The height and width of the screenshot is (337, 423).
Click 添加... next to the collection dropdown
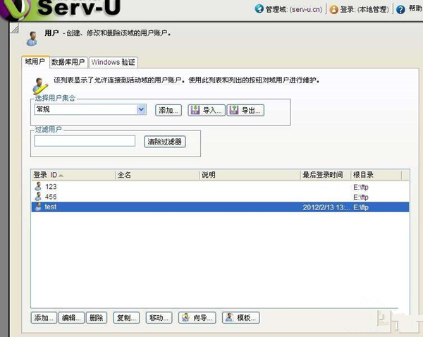point(168,111)
